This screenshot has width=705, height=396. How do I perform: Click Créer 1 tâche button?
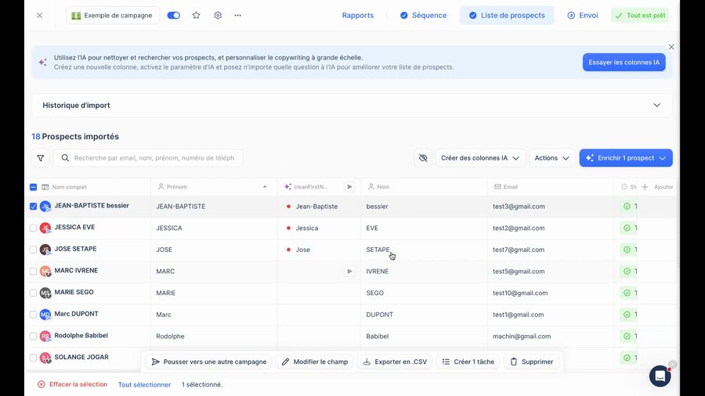[x=468, y=362]
